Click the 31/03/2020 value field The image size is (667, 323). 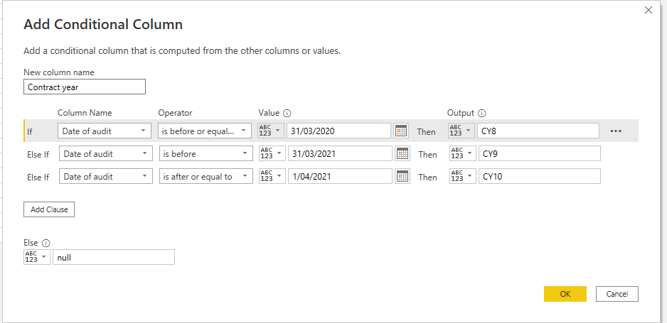(338, 131)
